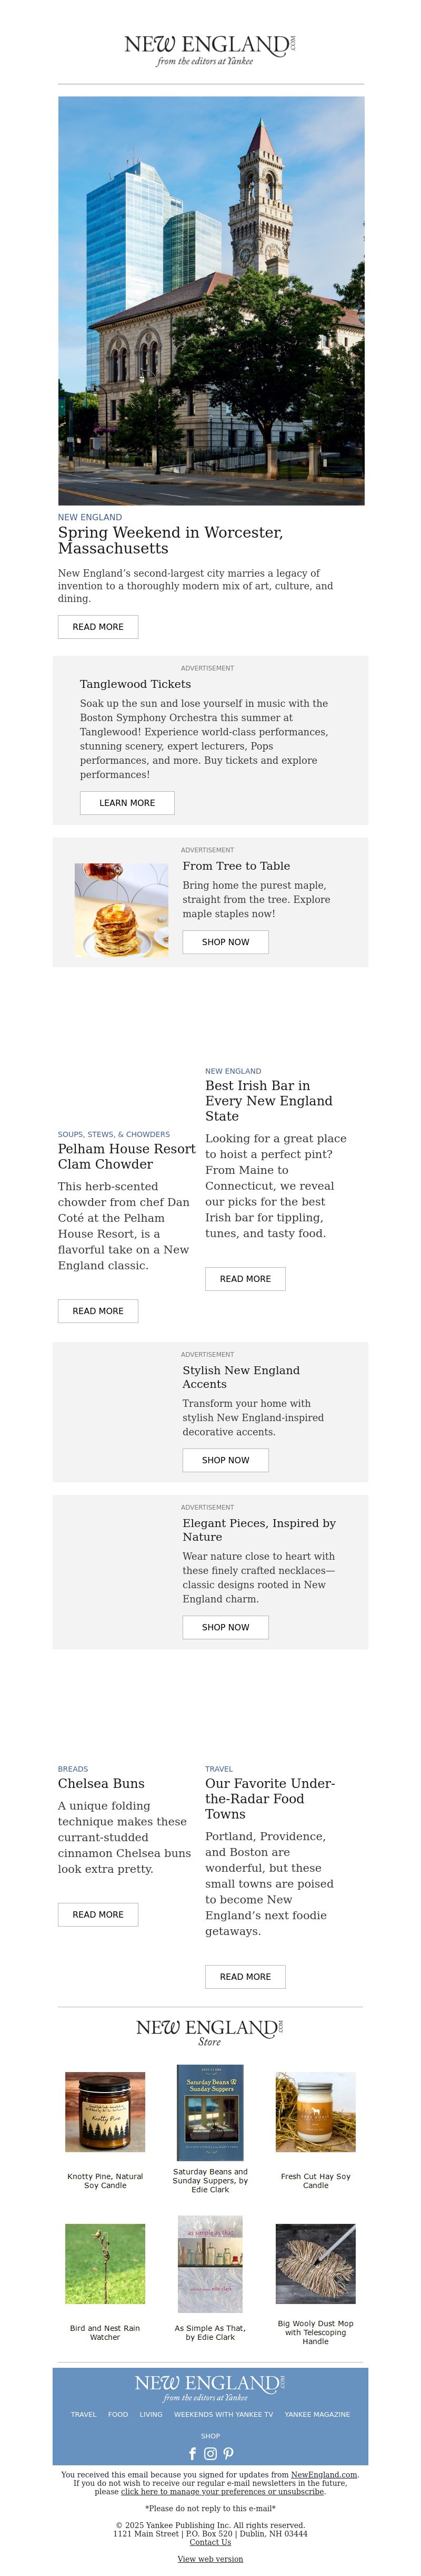Open the View web version link
Image resolution: width=421 pixels, height=2576 pixels.
210,2558
